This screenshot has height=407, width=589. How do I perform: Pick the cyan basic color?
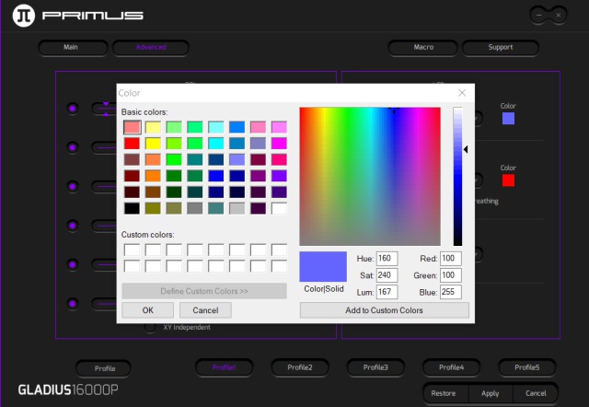point(216,143)
